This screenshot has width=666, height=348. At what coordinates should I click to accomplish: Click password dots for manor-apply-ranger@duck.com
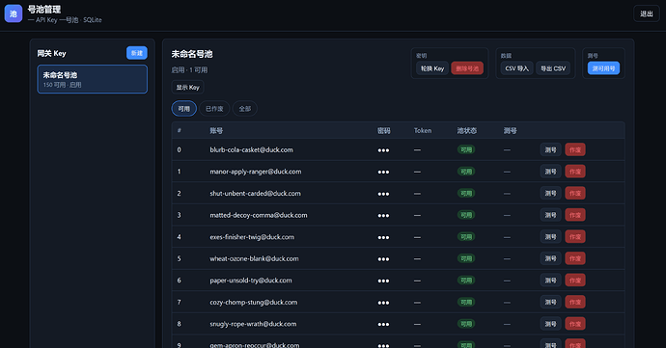[383, 172]
